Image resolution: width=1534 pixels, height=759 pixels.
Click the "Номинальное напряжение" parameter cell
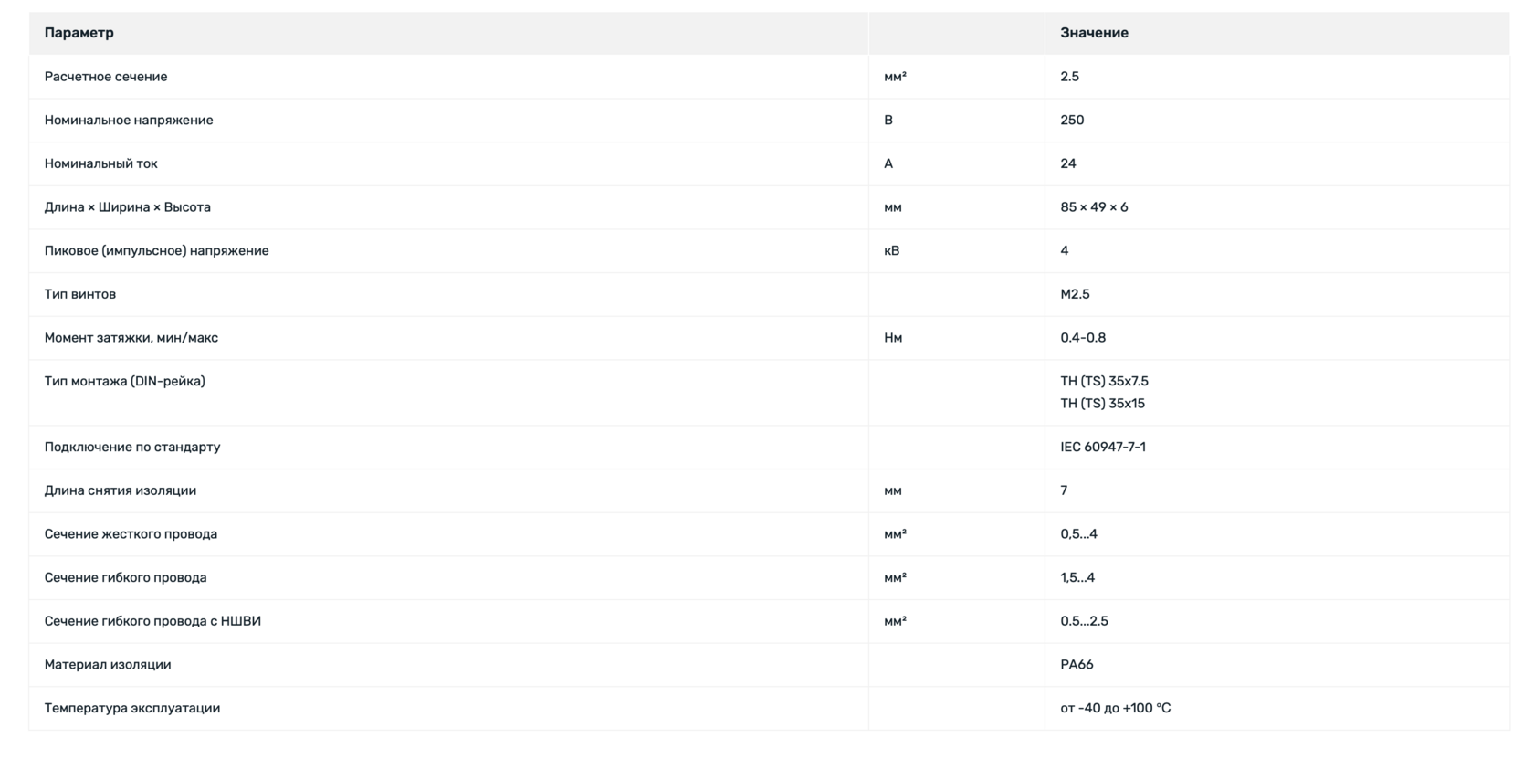(x=129, y=121)
